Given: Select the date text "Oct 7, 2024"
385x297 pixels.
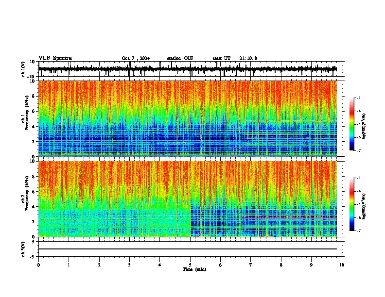Looking at the screenshot, I should click(136, 58).
